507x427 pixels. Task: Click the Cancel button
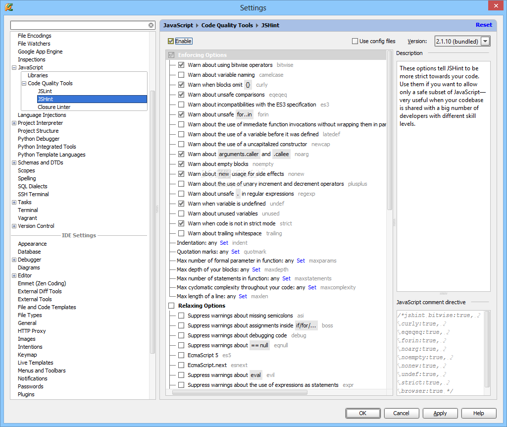[x=401, y=414]
